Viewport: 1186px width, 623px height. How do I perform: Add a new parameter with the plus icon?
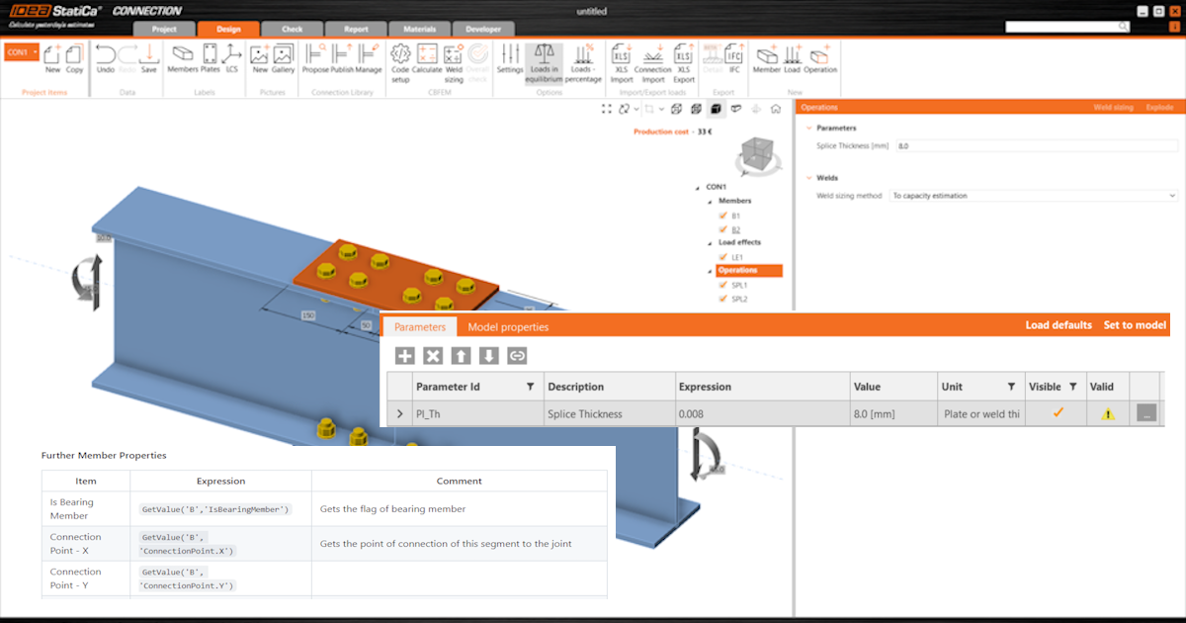(404, 355)
